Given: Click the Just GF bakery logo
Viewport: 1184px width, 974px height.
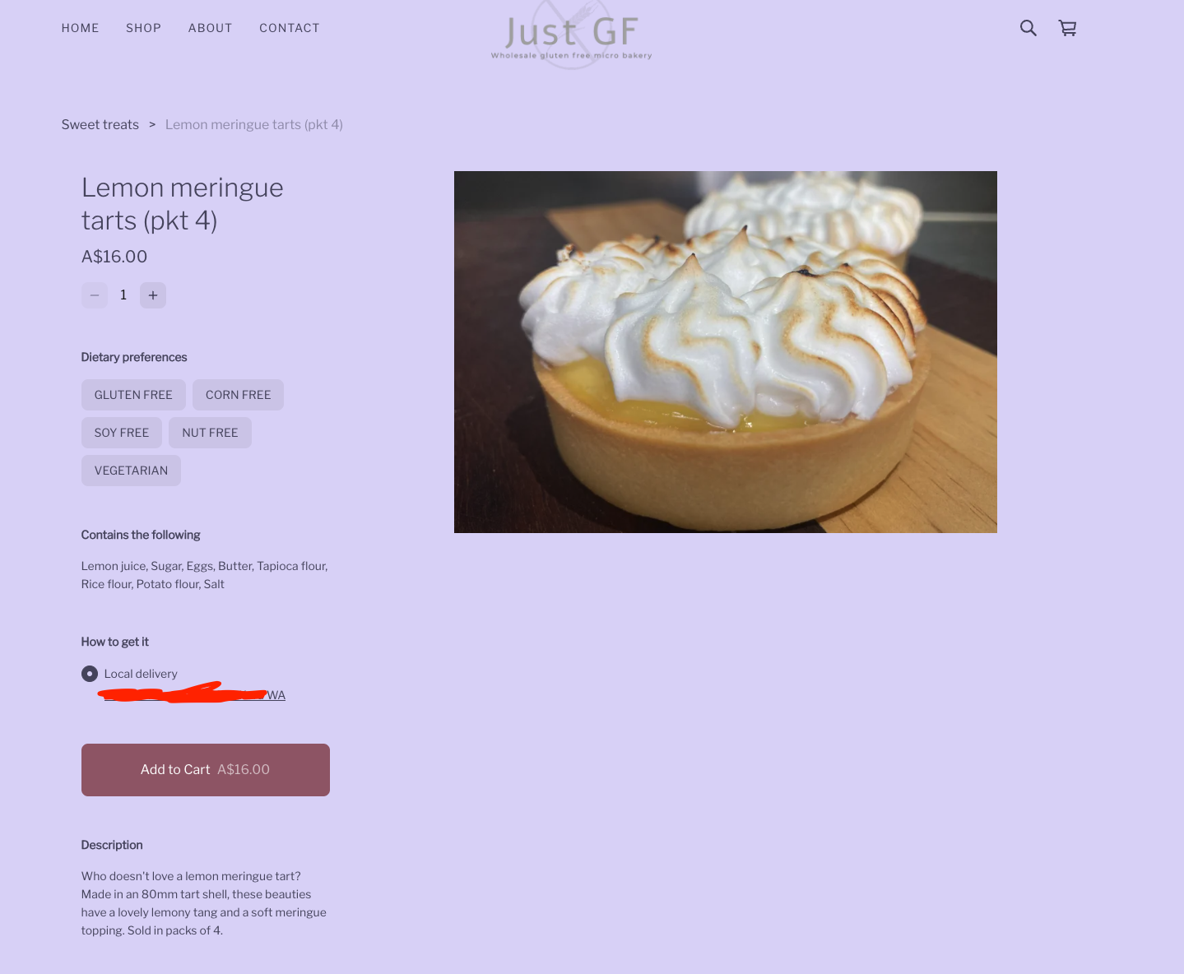Looking at the screenshot, I should point(572,35).
